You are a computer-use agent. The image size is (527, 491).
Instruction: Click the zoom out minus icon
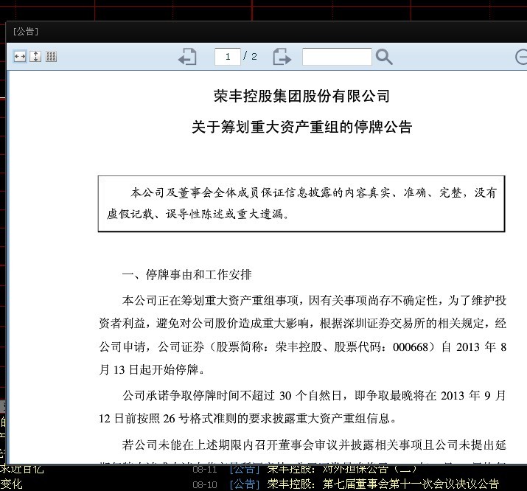521,57
